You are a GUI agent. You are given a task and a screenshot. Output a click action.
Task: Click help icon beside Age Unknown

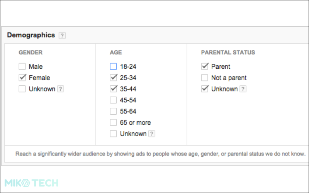click(x=152, y=134)
